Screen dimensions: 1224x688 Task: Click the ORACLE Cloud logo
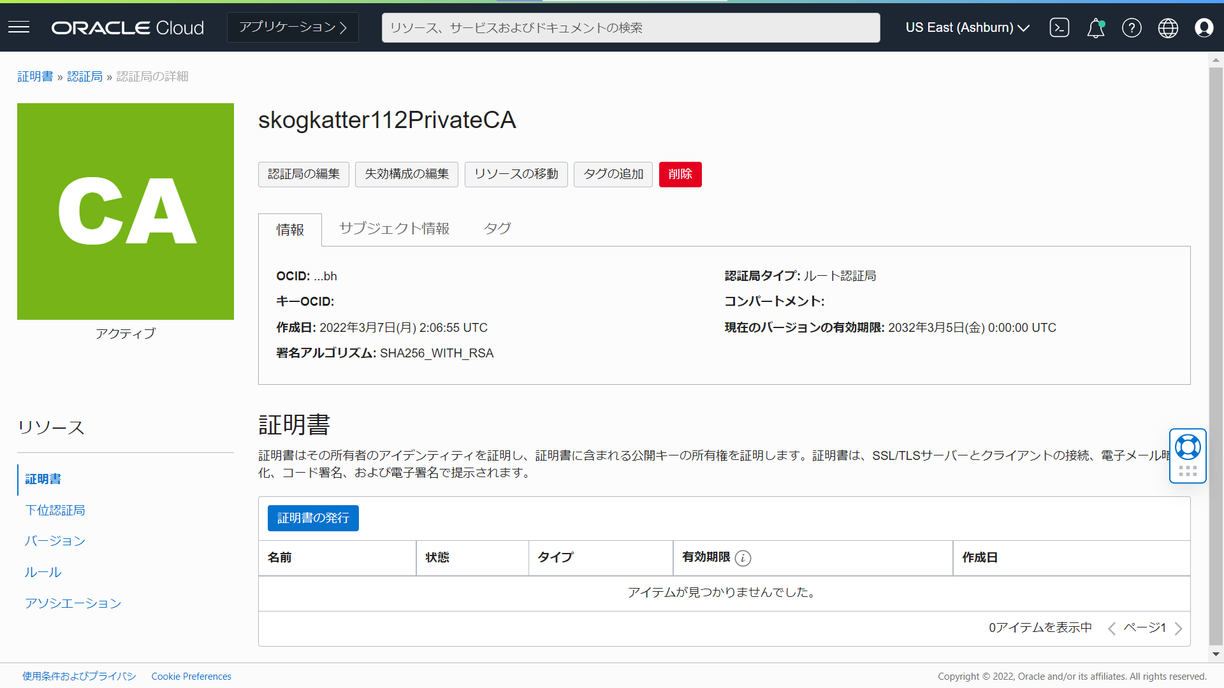pyautogui.click(x=127, y=27)
